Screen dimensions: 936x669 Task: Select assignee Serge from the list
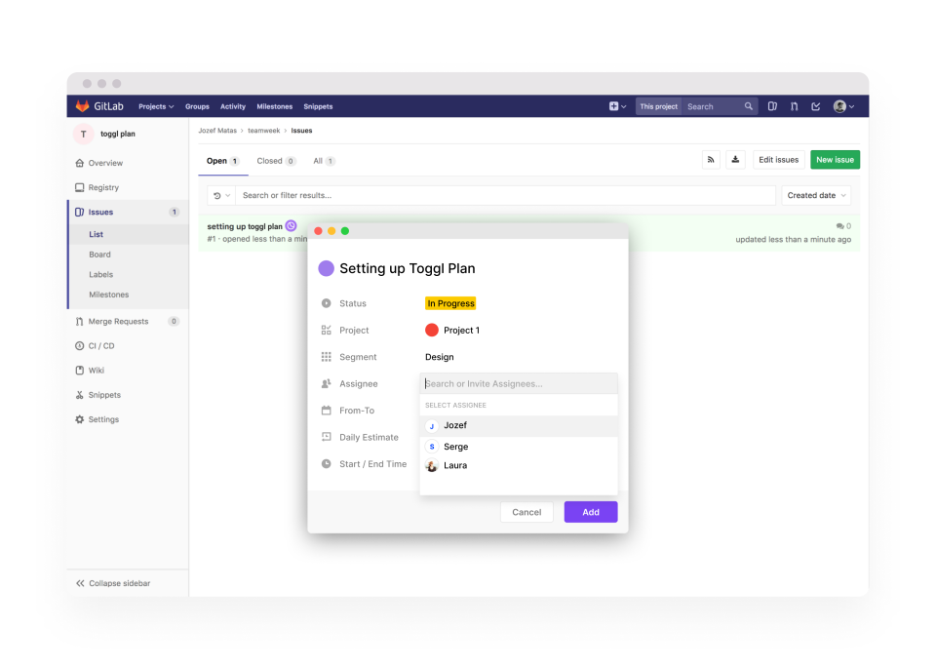[x=519, y=447]
